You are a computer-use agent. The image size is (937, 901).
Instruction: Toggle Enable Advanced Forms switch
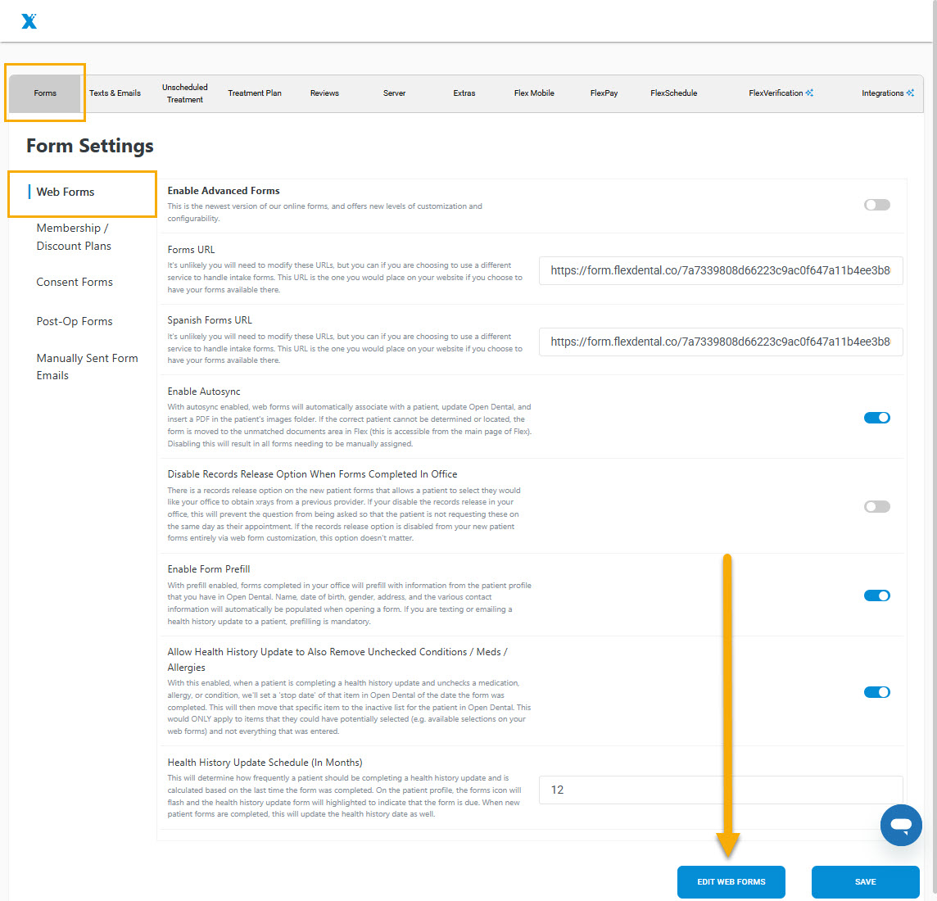[x=876, y=205]
